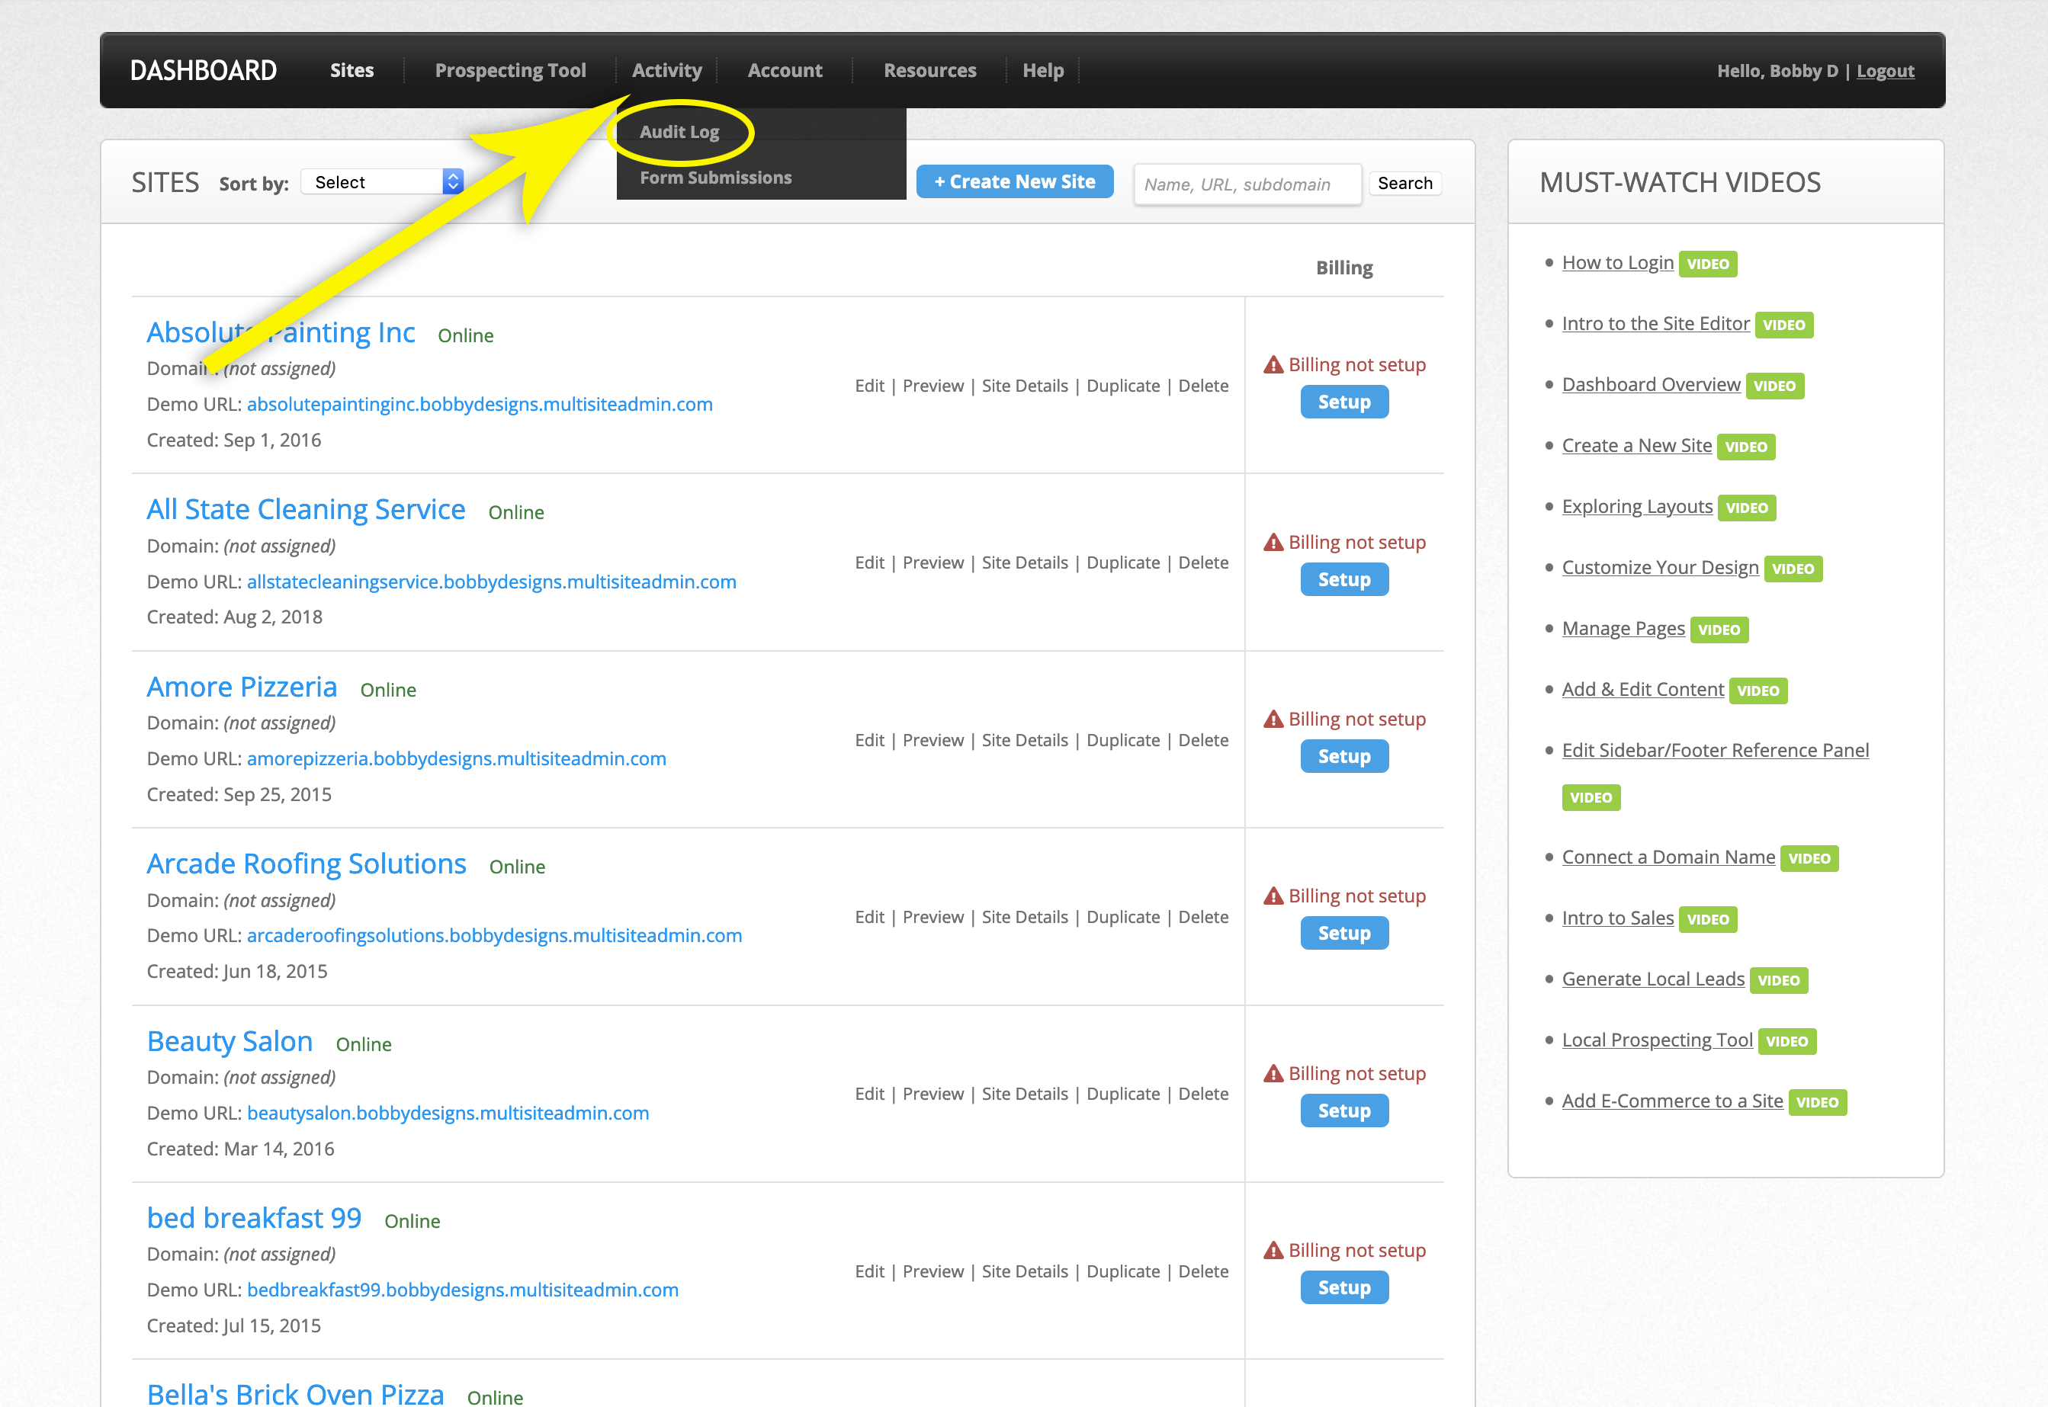This screenshot has width=2048, height=1407.
Task: Open the Activity menu
Action: [667, 71]
